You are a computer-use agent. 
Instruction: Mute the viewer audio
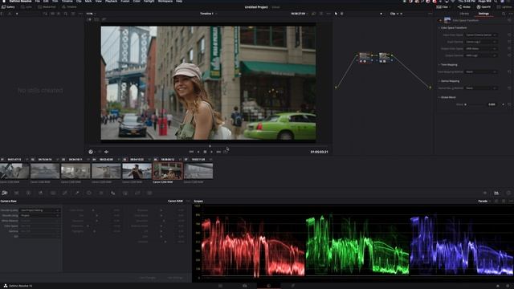(x=106, y=152)
